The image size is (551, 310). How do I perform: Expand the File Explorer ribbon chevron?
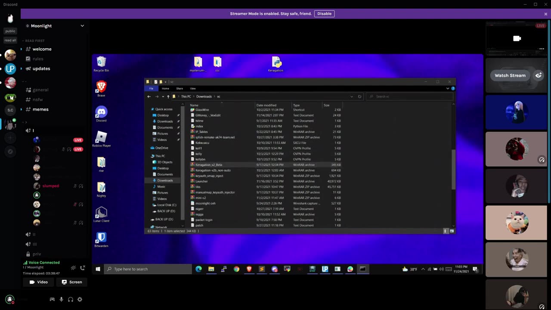tap(448, 88)
